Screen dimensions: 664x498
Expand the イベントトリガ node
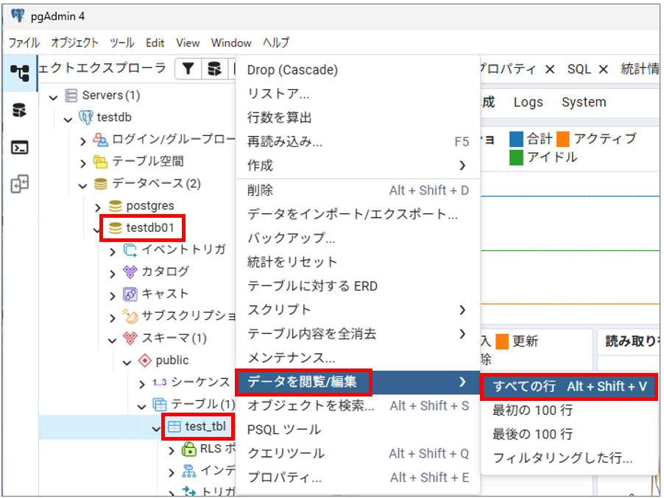click(112, 252)
